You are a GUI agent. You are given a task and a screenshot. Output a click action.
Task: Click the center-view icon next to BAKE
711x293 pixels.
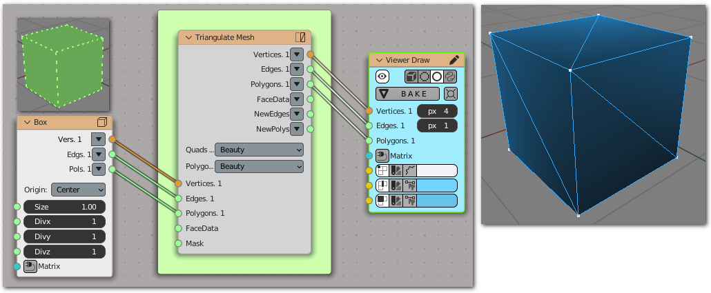click(x=451, y=94)
